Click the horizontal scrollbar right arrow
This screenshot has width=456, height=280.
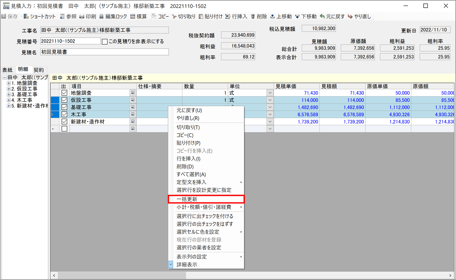pos(450,275)
